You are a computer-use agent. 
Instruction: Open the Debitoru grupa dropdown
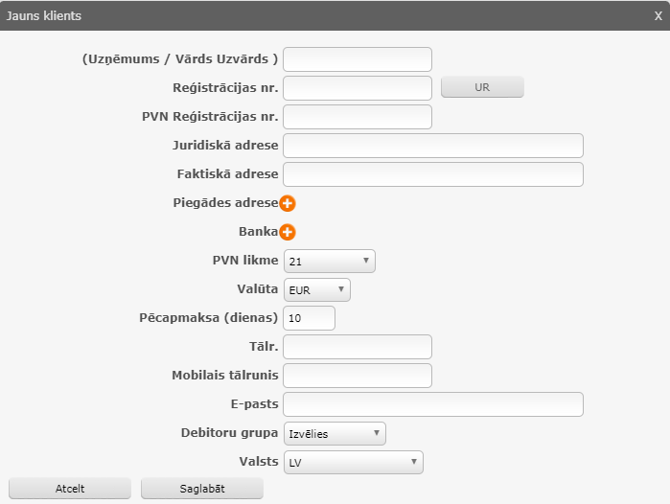click(335, 433)
